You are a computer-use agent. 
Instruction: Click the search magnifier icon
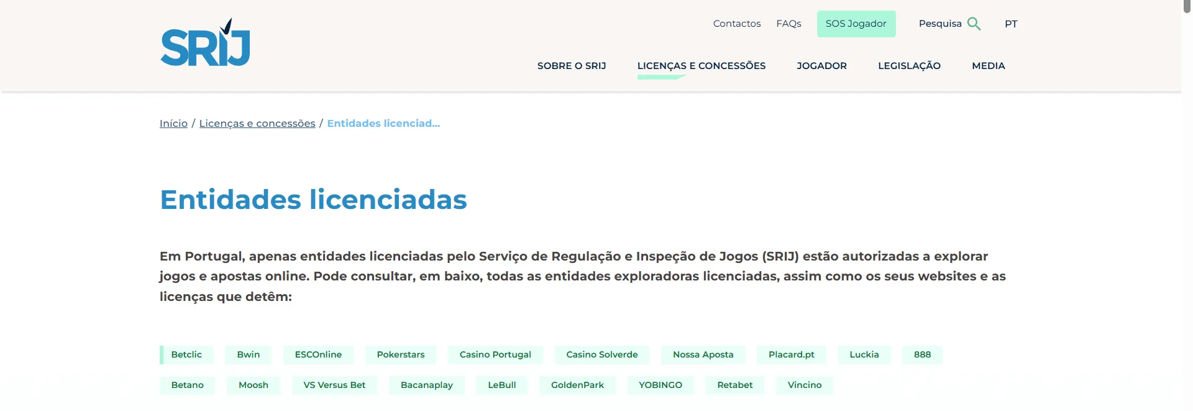click(974, 24)
